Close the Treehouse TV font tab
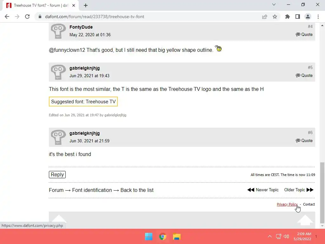The height and width of the screenshot is (244, 325). tap(74, 5)
